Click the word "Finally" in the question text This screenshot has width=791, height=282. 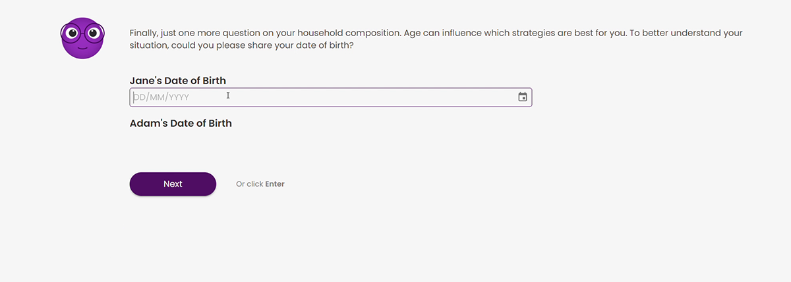[143, 33]
